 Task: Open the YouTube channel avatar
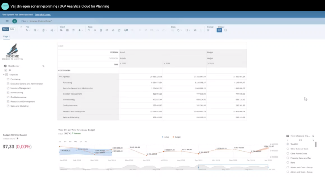[5, 6]
